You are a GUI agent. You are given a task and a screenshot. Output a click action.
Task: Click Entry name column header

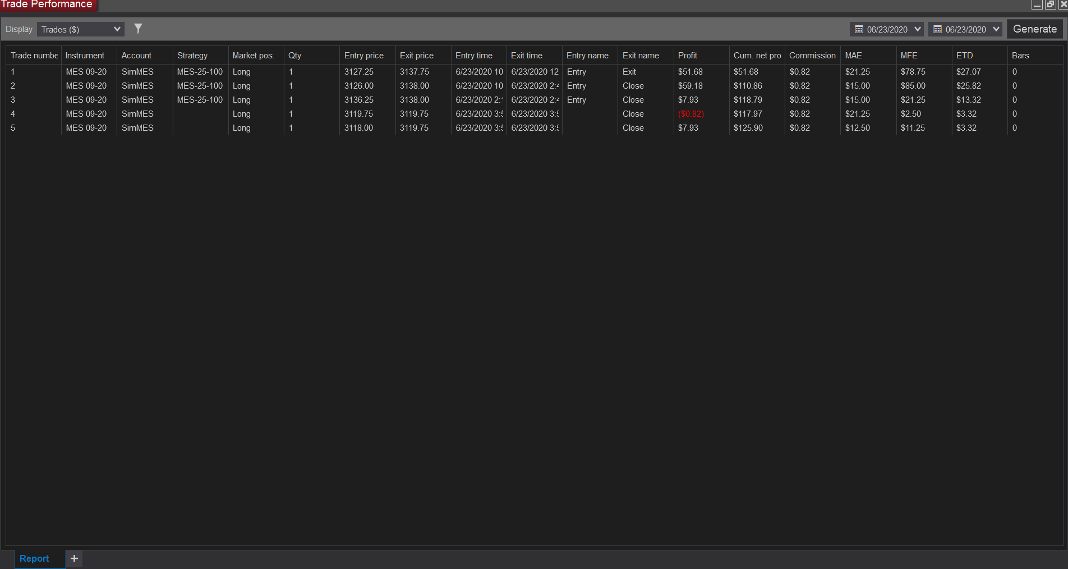coord(589,56)
